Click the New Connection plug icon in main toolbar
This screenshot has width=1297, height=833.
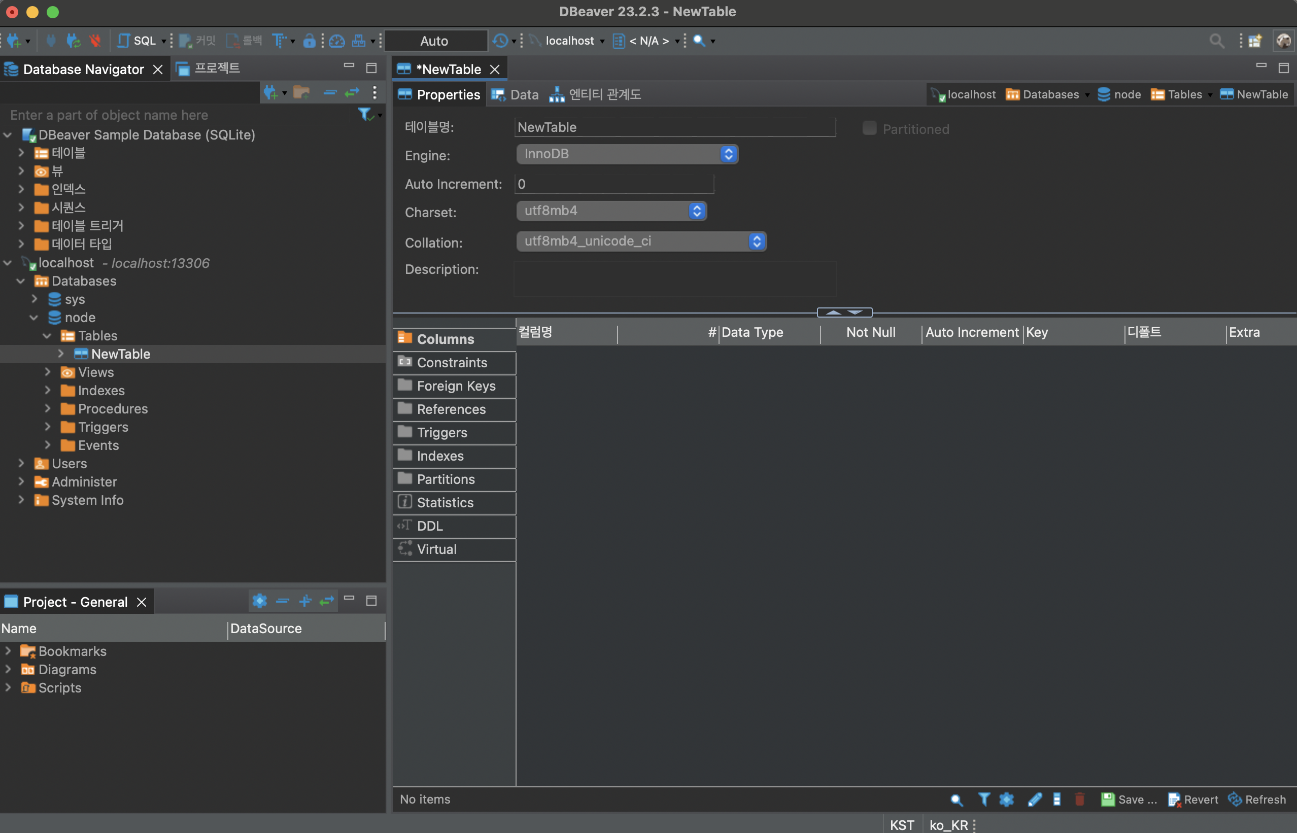coord(14,41)
